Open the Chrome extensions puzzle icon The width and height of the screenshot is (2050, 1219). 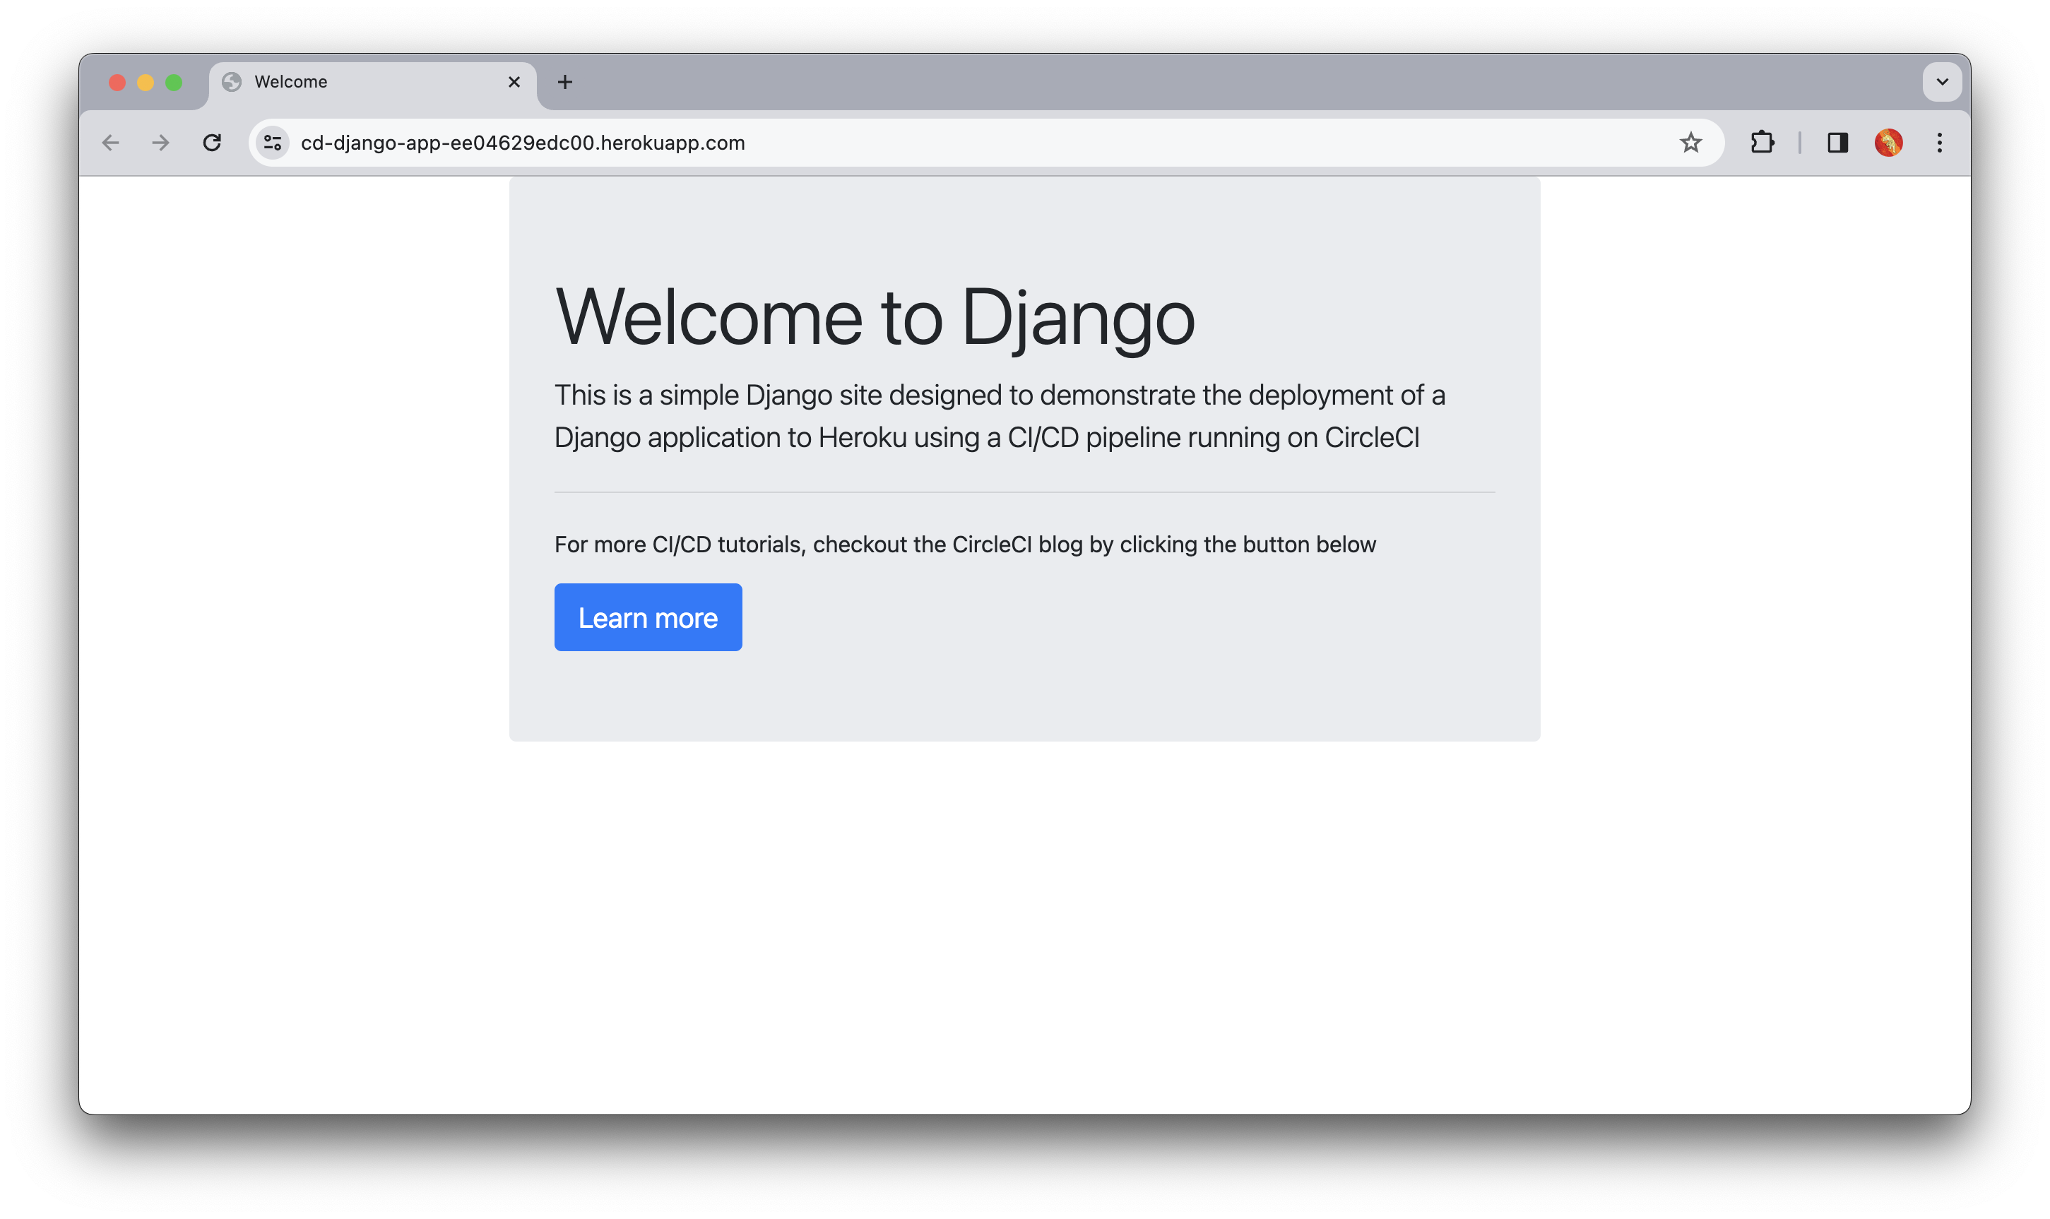coord(1762,142)
